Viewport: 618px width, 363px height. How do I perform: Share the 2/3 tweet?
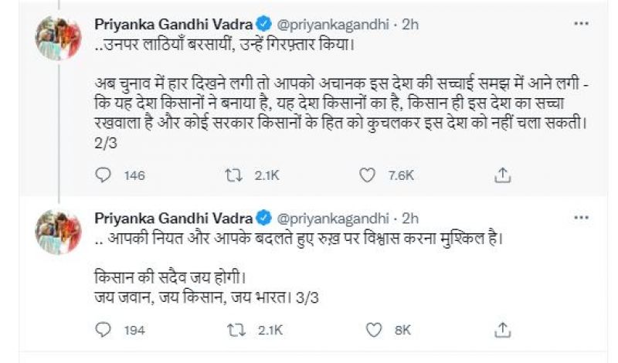click(x=503, y=176)
